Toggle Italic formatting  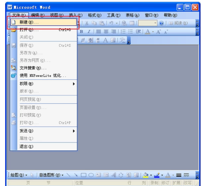89,31
